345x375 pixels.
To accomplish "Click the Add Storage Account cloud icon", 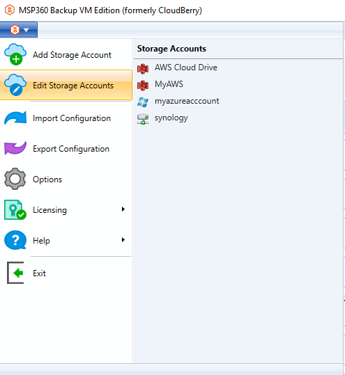I will (x=15, y=54).
